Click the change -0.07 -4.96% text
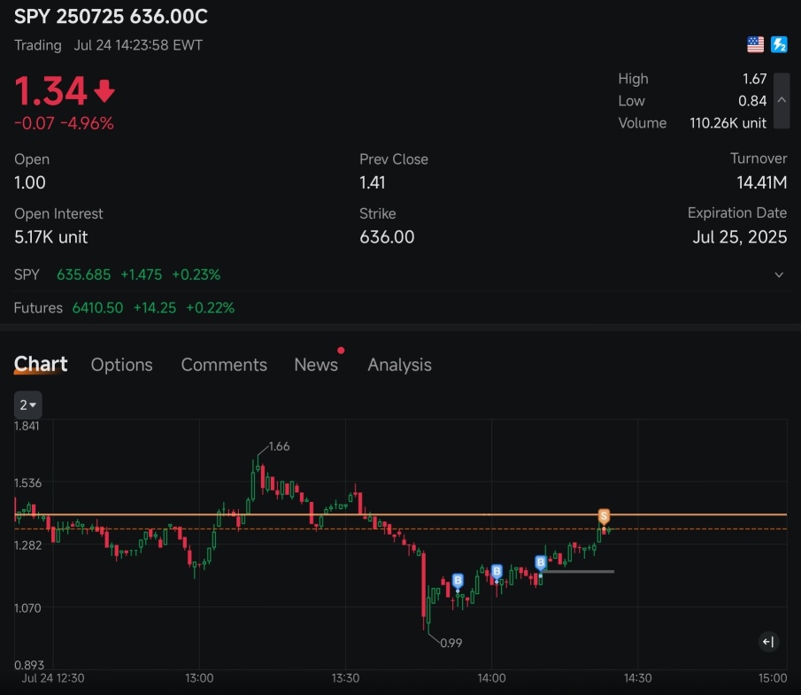The width and height of the screenshot is (801, 695). [64, 123]
